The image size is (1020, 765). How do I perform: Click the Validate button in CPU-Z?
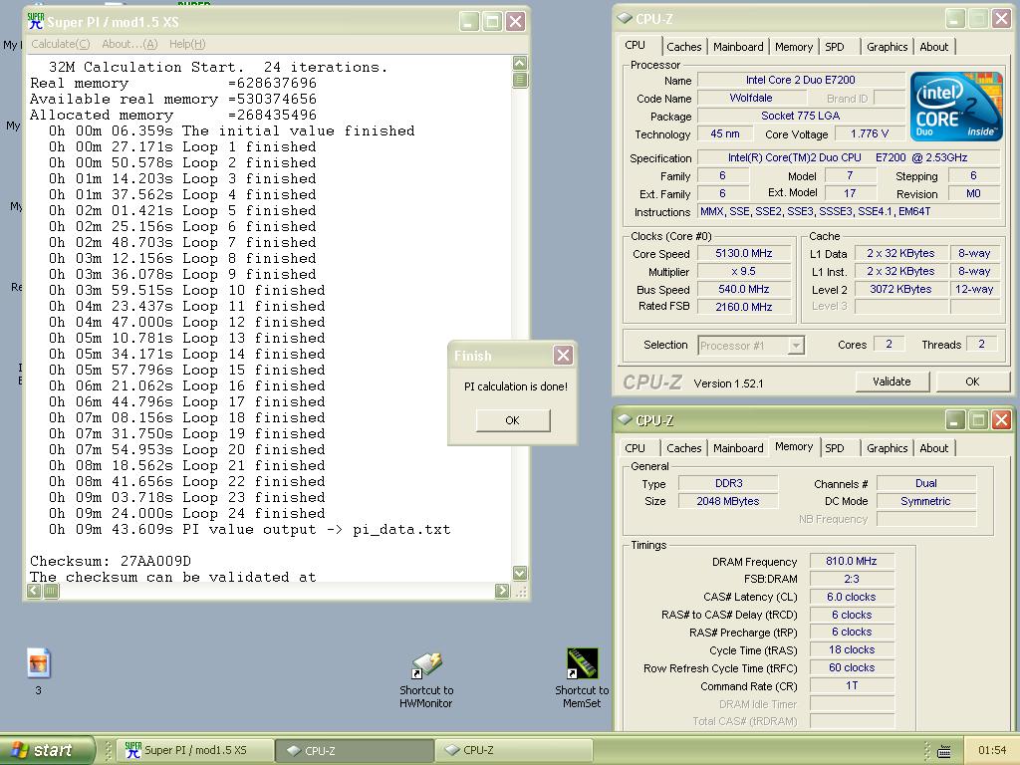892,382
